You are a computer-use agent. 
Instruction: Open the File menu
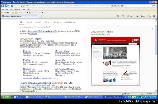(x=3, y=9)
